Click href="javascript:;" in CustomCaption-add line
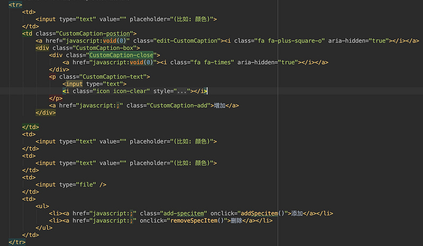This screenshot has height=246, width=423. tap(91, 106)
